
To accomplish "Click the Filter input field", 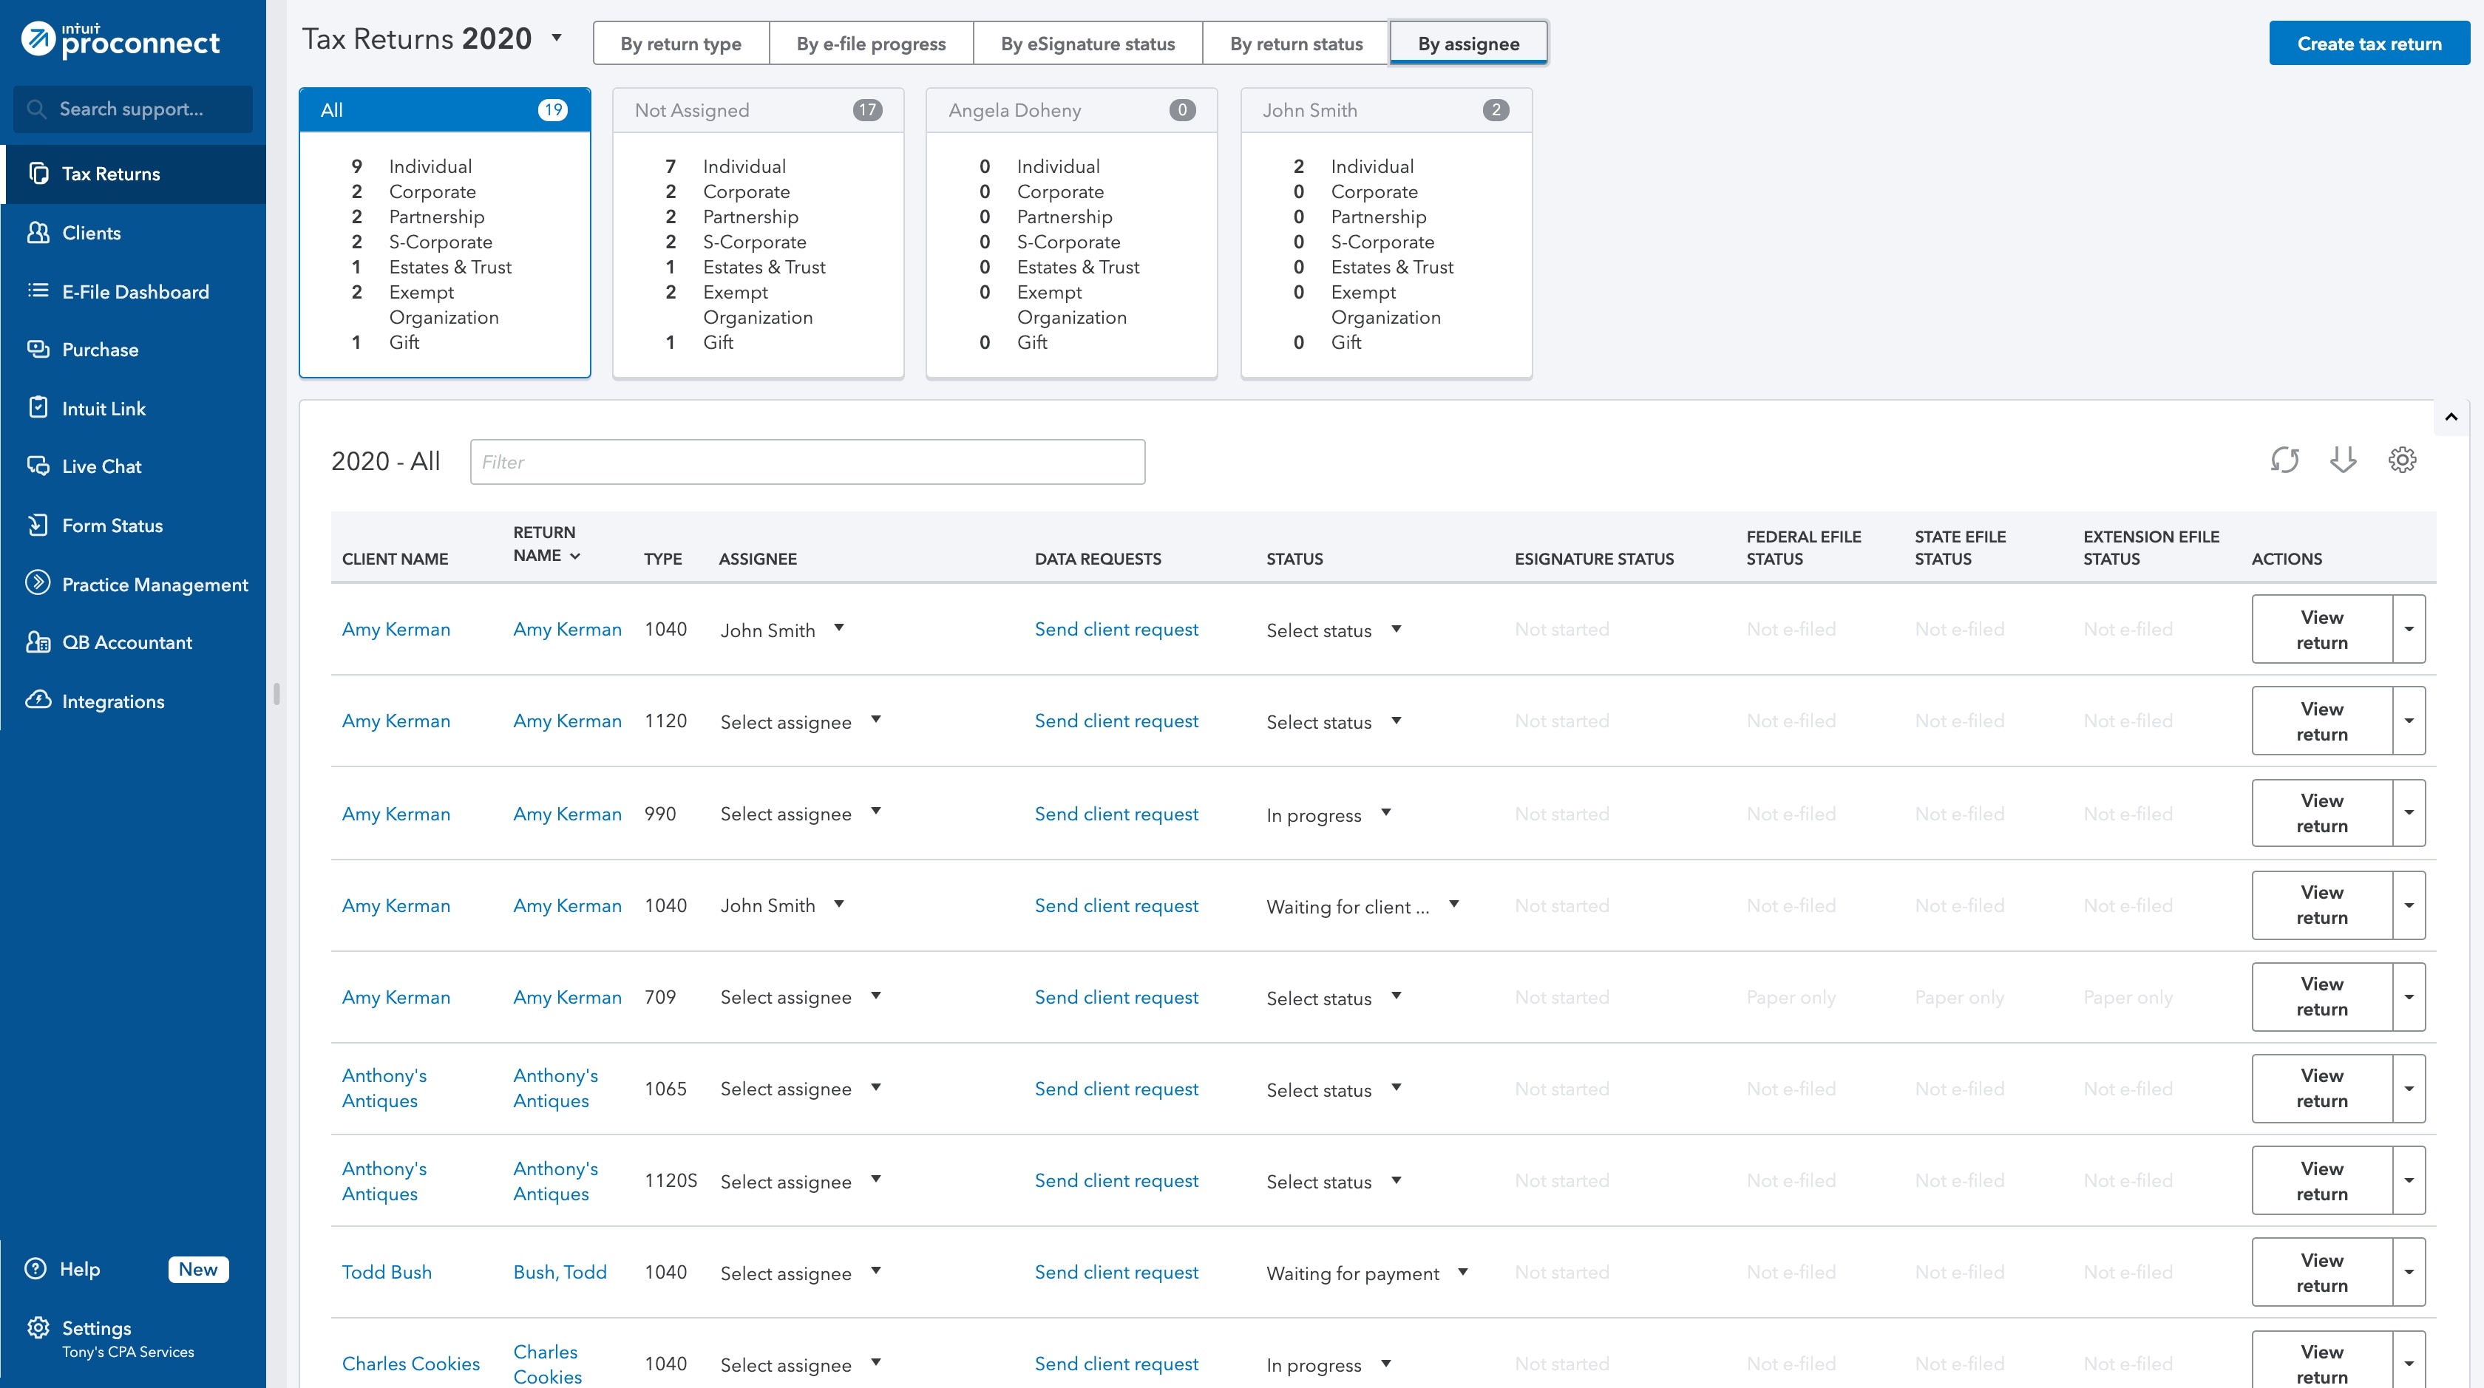I will pyautogui.click(x=807, y=462).
